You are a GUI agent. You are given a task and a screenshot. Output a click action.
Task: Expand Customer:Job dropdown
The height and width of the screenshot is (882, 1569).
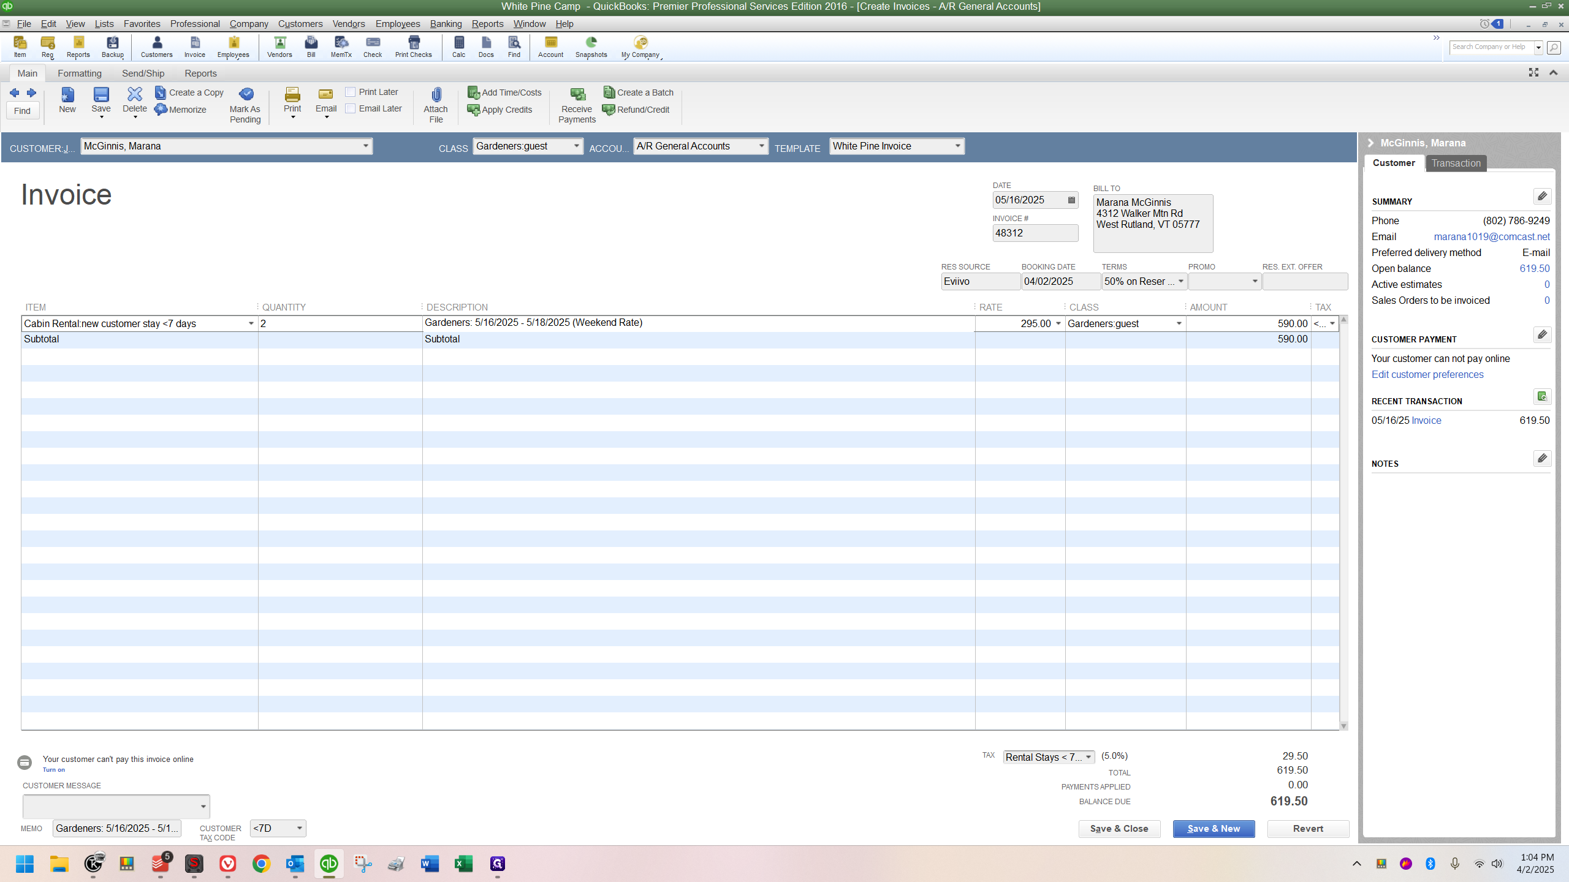(365, 146)
